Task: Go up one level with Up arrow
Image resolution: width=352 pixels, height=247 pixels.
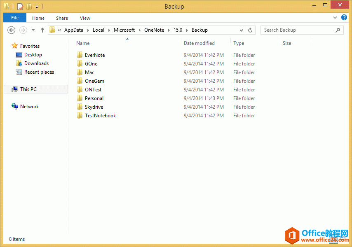Action: (x=42, y=30)
